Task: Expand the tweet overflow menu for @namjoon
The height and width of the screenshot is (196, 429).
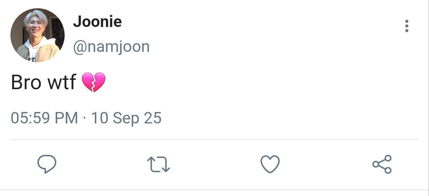Action: [x=407, y=26]
